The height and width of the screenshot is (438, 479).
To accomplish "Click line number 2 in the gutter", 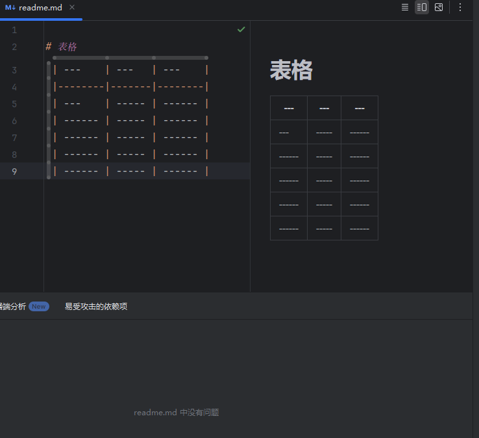I will 14,47.
